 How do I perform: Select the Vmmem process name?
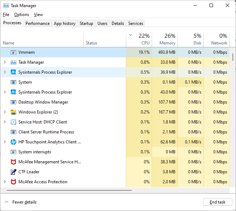tap(27, 52)
